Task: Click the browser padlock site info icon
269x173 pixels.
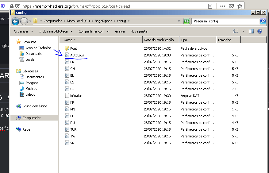Action: click(11, 6)
